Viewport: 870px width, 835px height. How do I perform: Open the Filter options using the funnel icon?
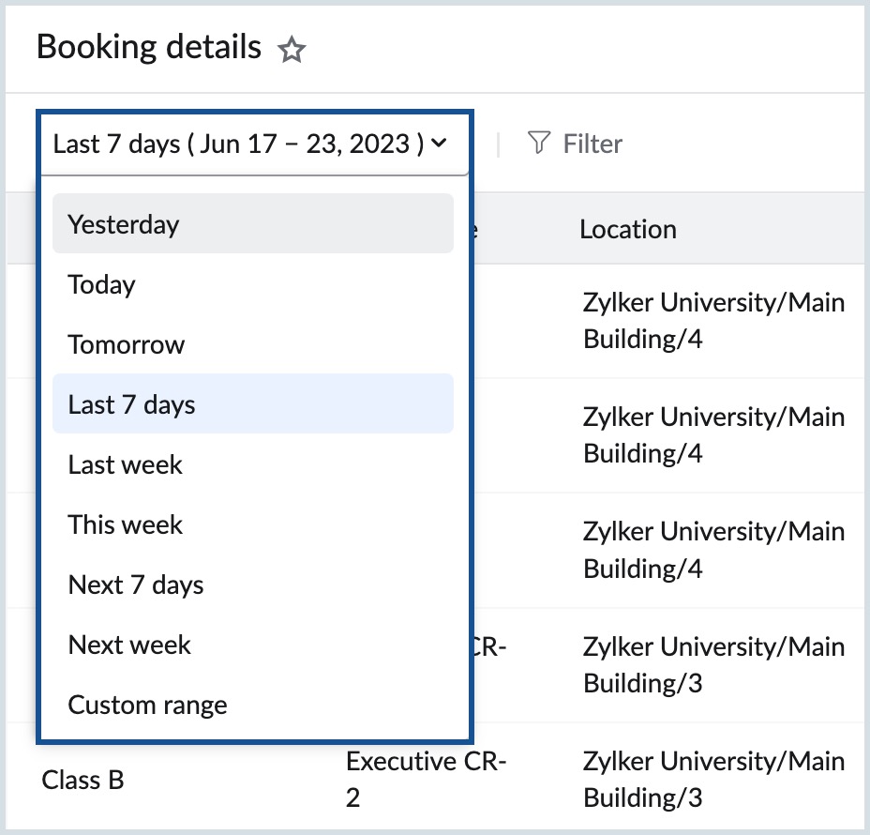539,143
